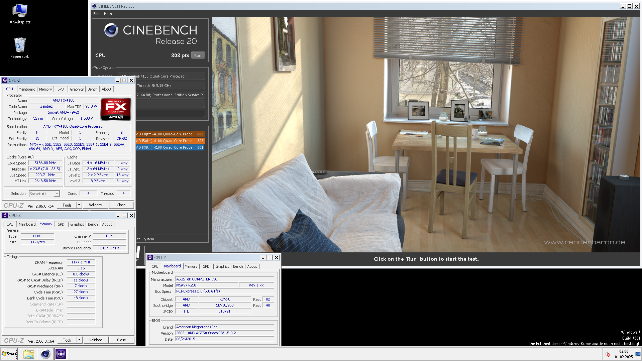Click the Core Speed 5186.80 MHz value

click(x=45, y=163)
